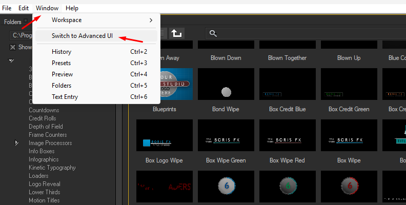Expand the Image Processors folder

(16, 143)
